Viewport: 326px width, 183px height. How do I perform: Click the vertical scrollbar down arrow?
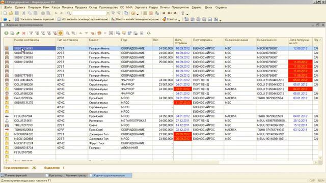[x=320, y=158]
